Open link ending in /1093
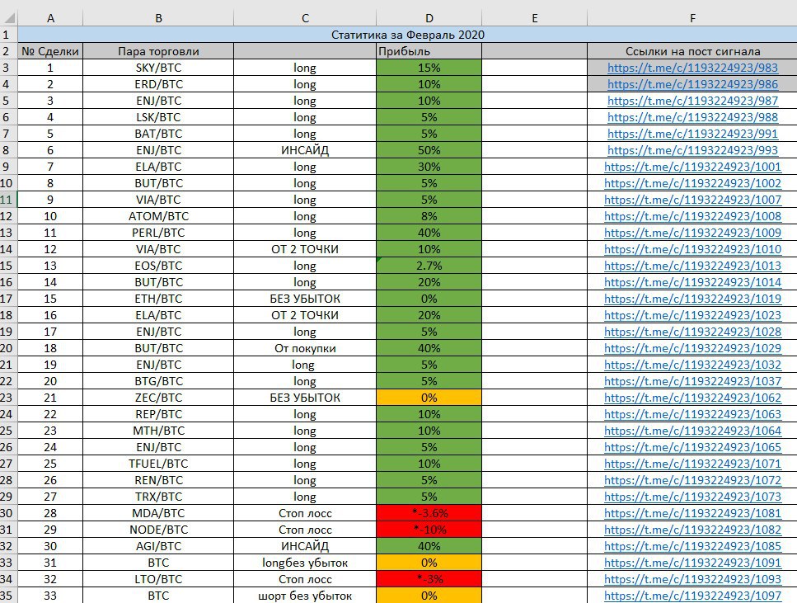This screenshot has height=603, width=797. pos(692,579)
